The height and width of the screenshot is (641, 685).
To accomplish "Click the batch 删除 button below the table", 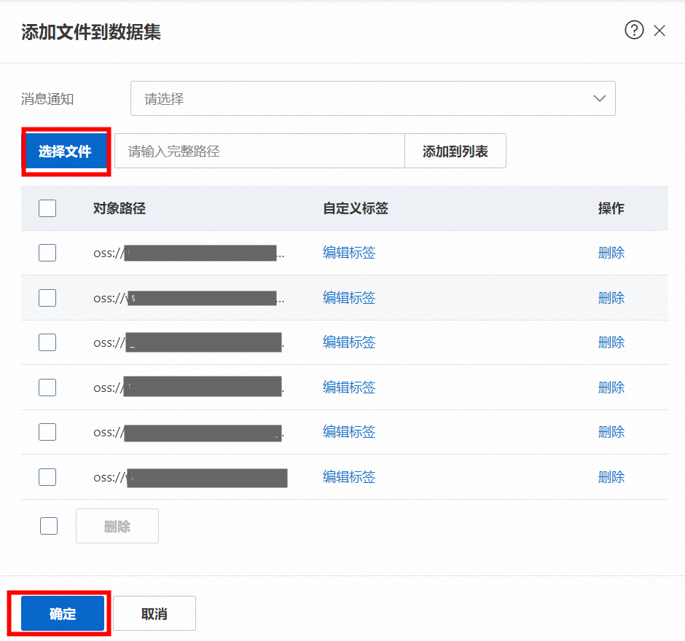I will (x=117, y=526).
